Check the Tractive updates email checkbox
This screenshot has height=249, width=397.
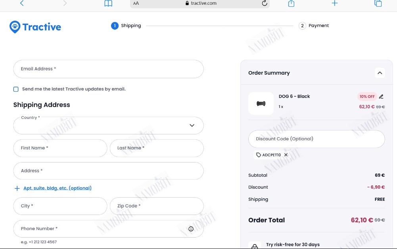[x=16, y=89]
